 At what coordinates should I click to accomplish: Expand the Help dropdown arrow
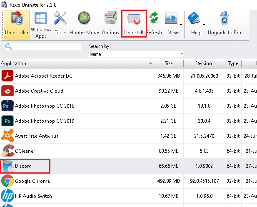click(204, 24)
